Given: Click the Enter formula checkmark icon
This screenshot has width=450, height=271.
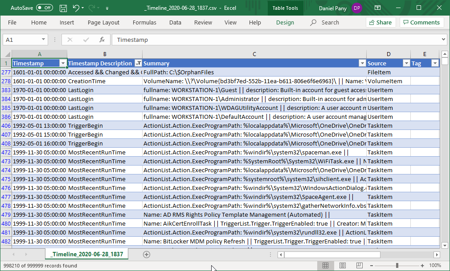Looking at the screenshot, I should pyautogui.click(x=86, y=40).
